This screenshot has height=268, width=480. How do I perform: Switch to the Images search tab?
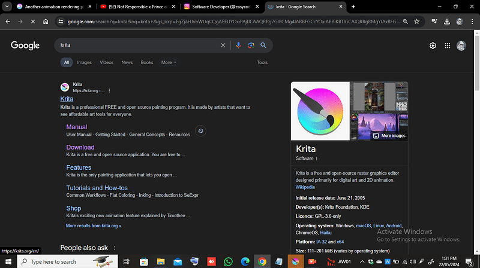pos(84,62)
